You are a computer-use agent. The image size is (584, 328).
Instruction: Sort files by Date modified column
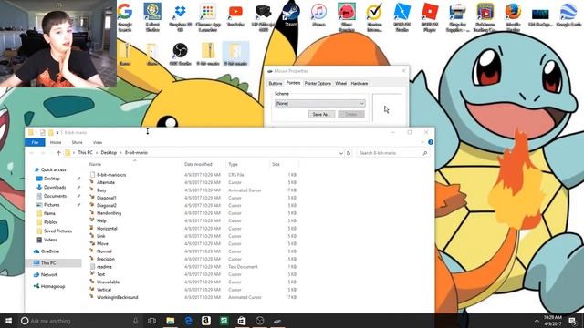[x=198, y=164]
